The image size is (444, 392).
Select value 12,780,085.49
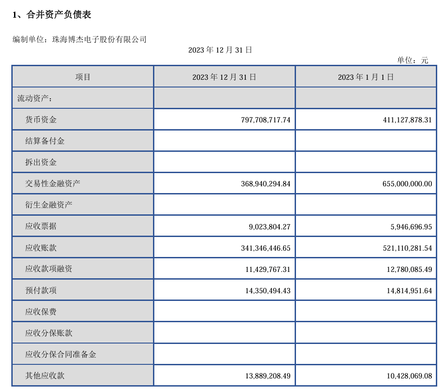tap(410, 269)
